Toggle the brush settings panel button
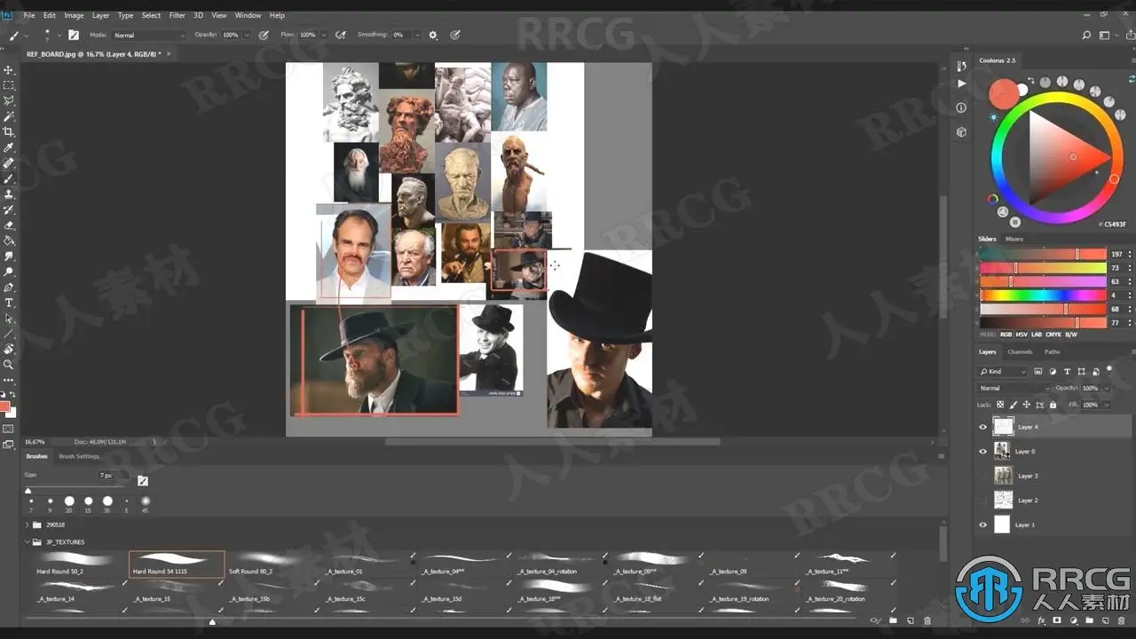Viewport: 1136px width, 639px height. 74,35
